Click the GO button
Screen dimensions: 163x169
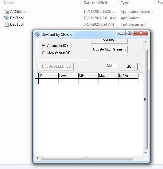(x=129, y=66)
